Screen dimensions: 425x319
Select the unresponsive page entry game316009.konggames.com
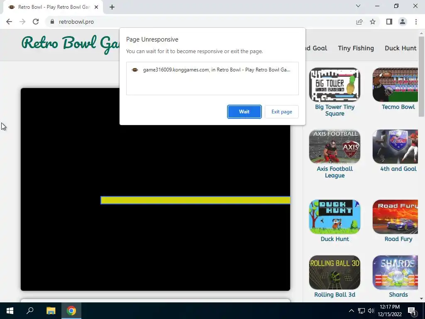point(212,70)
